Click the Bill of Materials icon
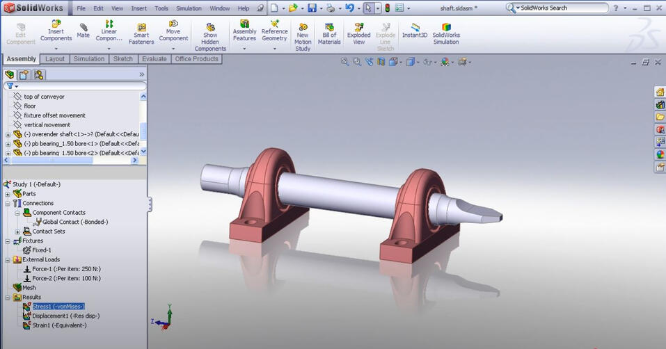Viewport: 666px width, 349px height. pyautogui.click(x=329, y=34)
